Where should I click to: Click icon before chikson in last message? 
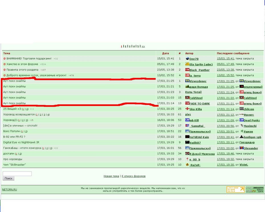241,109
